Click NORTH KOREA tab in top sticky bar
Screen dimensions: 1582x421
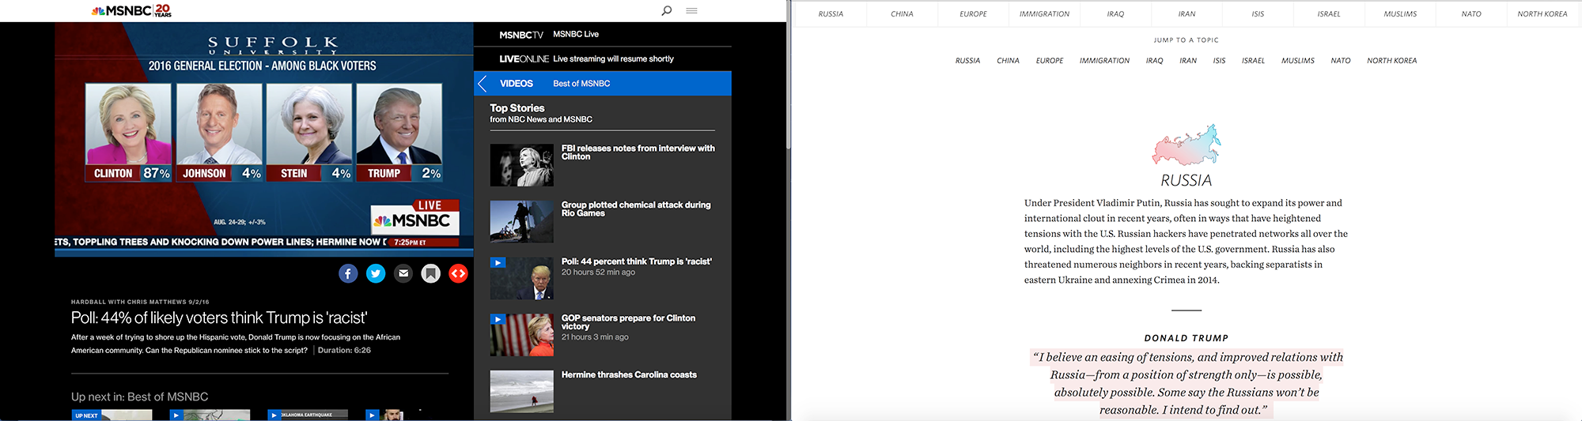[x=1542, y=13]
